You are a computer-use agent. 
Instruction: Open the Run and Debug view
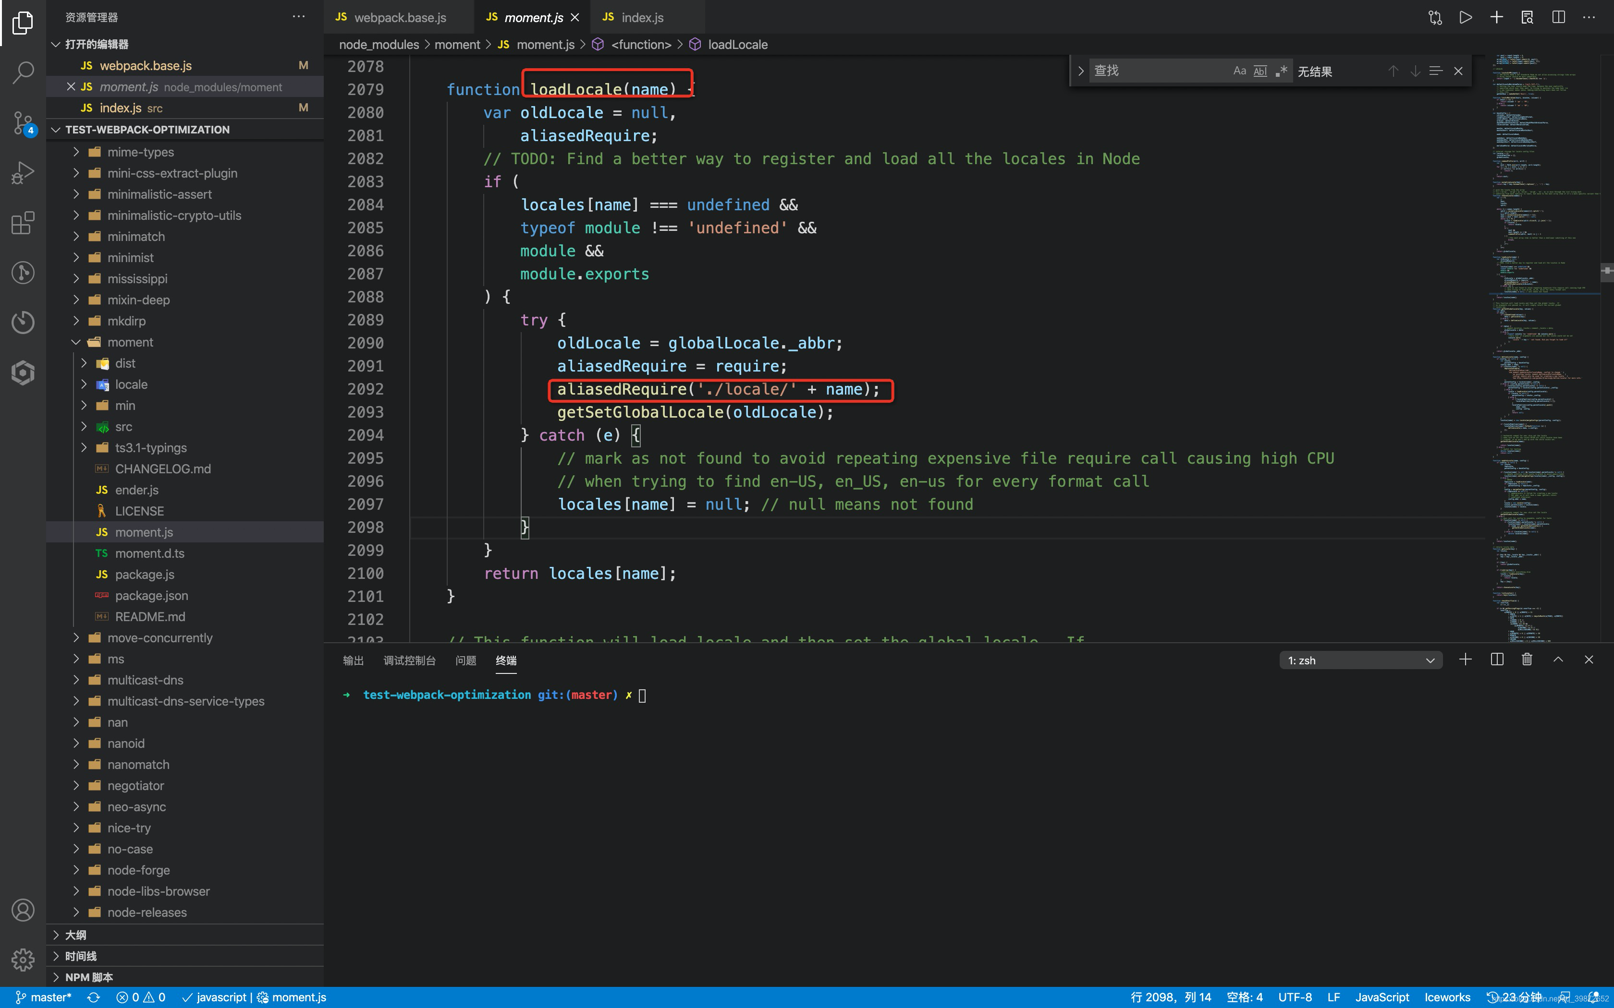point(23,173)
